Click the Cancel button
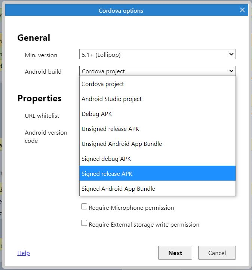The width and height of the screenshot is (252, 270). coord(217,252)
